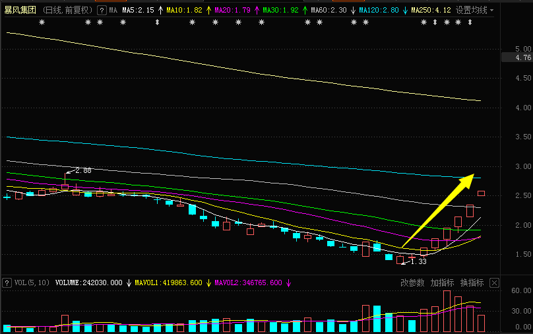The height and width of the screenshot is (334, 533).
Task: Close the volume indicator panel
Action: (494, 283)
